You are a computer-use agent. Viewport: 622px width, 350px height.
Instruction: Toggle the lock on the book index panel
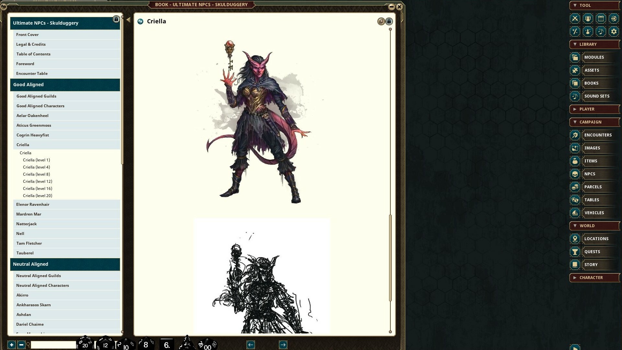coord(116,19)
